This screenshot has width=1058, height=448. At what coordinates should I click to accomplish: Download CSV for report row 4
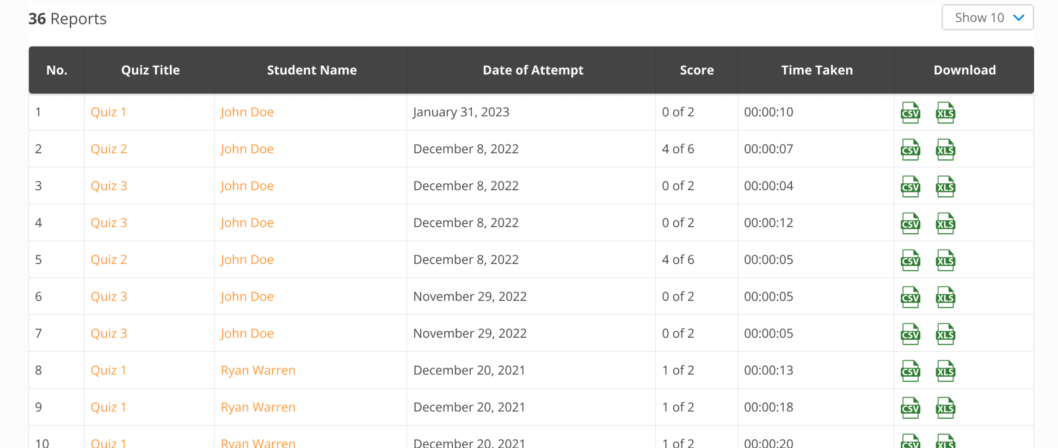click(911, 223)
